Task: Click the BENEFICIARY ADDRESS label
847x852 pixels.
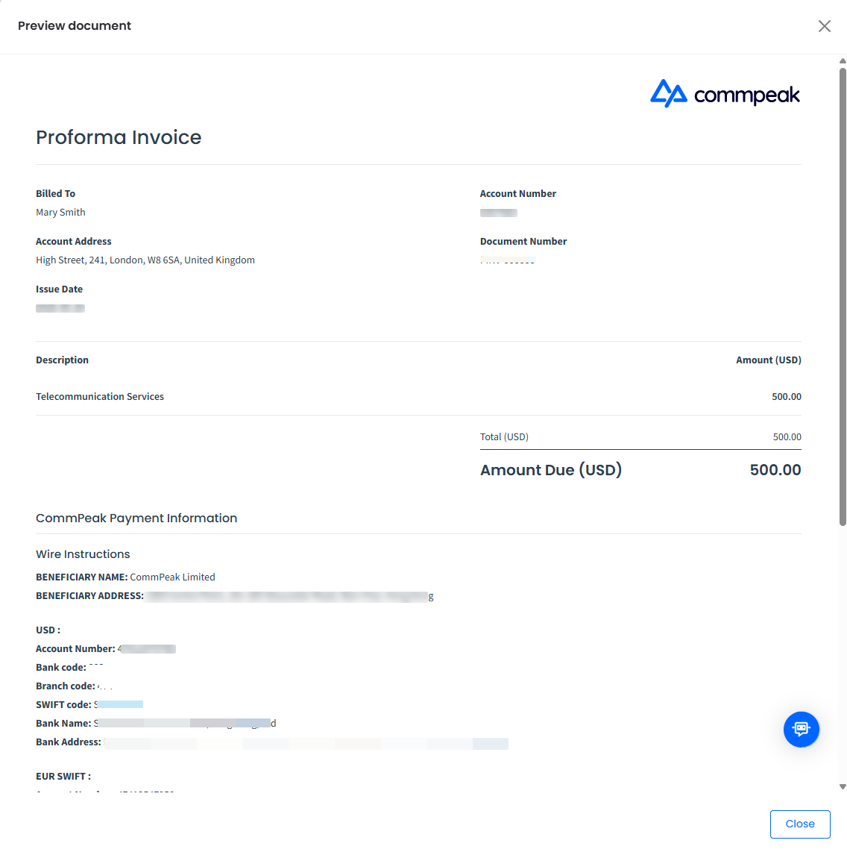Action: pos(89,596)
